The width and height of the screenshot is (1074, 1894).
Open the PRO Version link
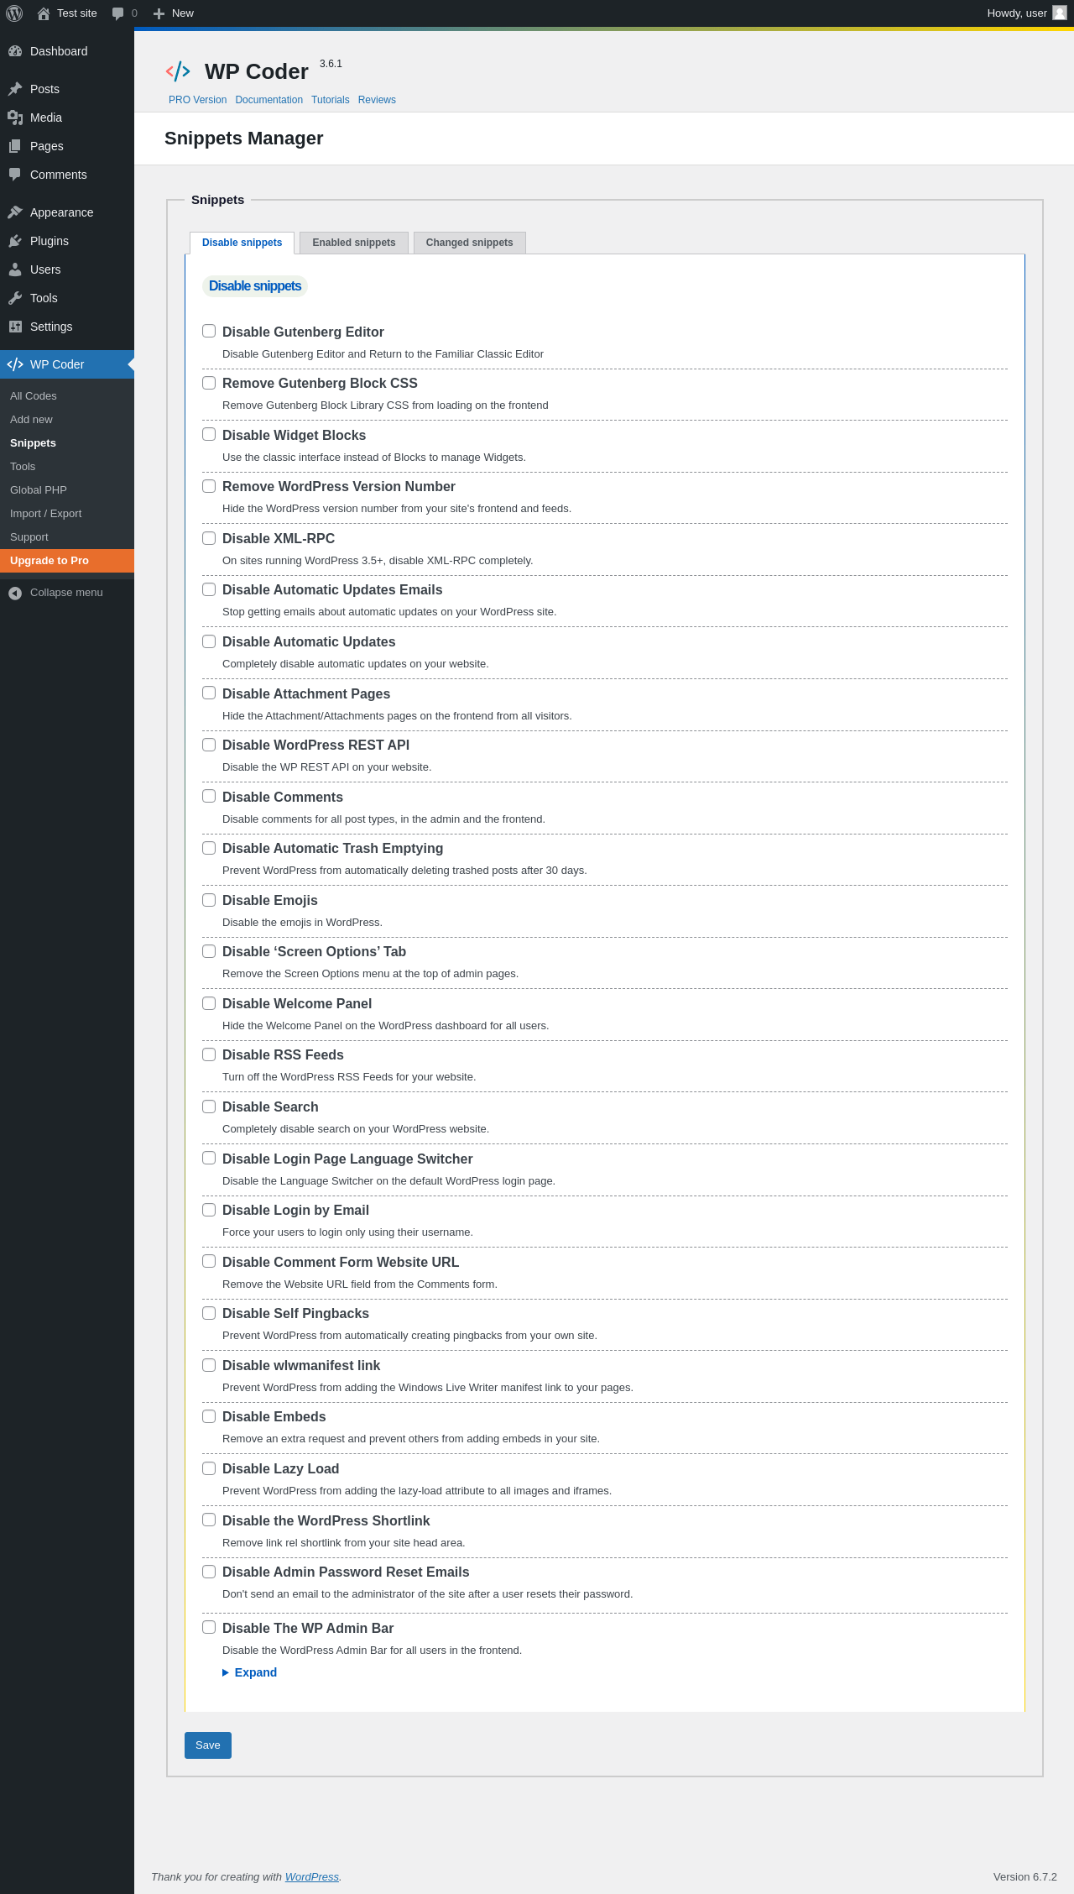point(197,100)
